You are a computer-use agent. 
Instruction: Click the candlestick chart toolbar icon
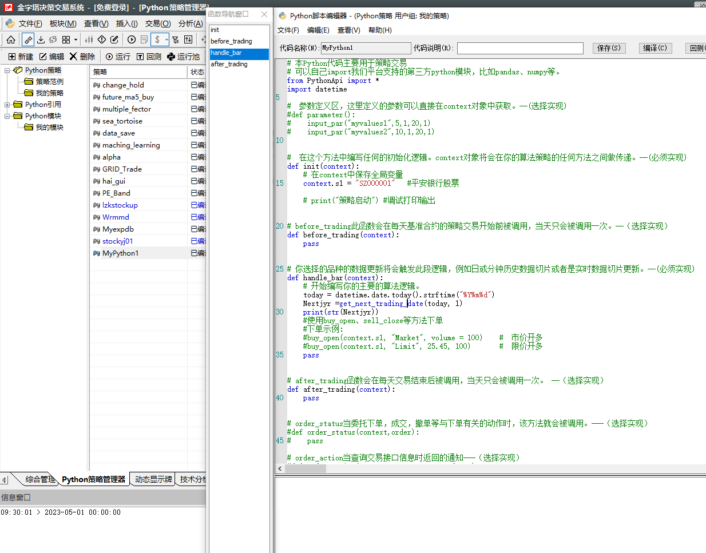click(89, 39)
